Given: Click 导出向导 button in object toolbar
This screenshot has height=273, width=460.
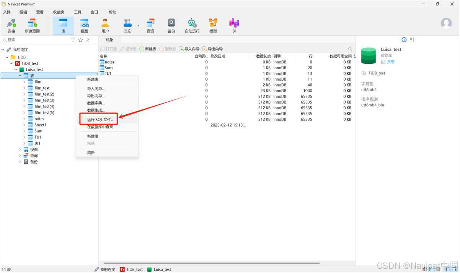Looking at the screenshot, I should click(212, 49).
